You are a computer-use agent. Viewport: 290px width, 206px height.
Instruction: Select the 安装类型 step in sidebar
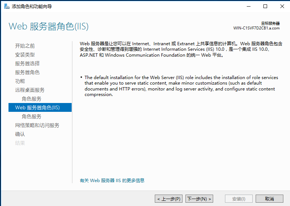pyautogui.click(x=25, y=55)
